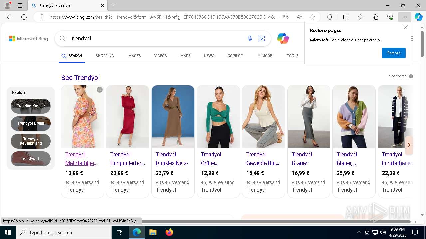Viewport: 426px width, 239px height.
Task: Open the Collections icon
Action: point(375,17)
